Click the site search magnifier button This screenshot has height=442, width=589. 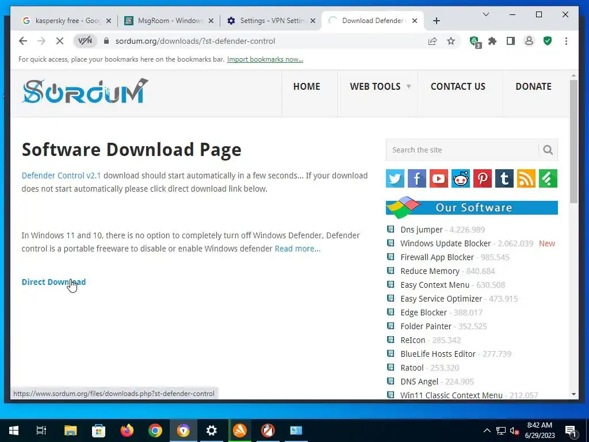(548, 150)
